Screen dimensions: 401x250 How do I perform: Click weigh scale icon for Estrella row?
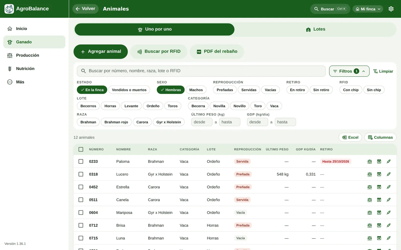click(370, 187)
